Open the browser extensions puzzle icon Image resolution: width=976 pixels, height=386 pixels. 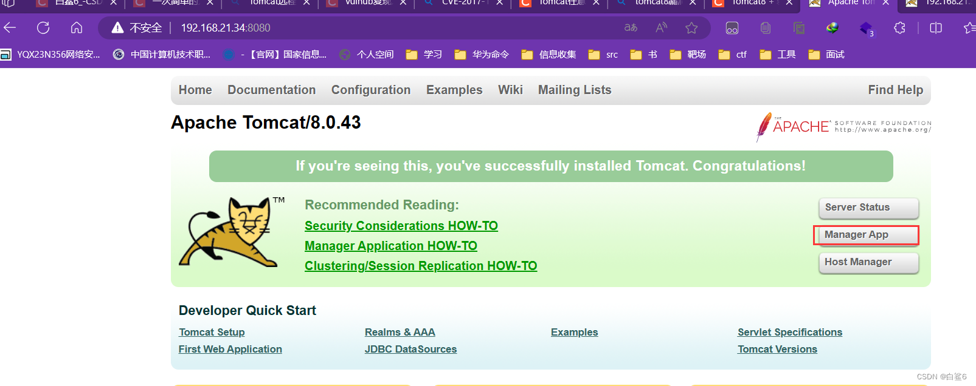pos(899,28)
